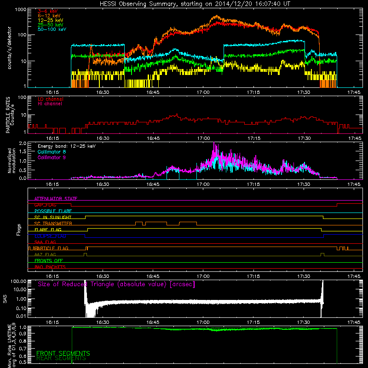Click the 'Normalized modulation' axis label
368x368 pixels.
[x=11, y=161]
